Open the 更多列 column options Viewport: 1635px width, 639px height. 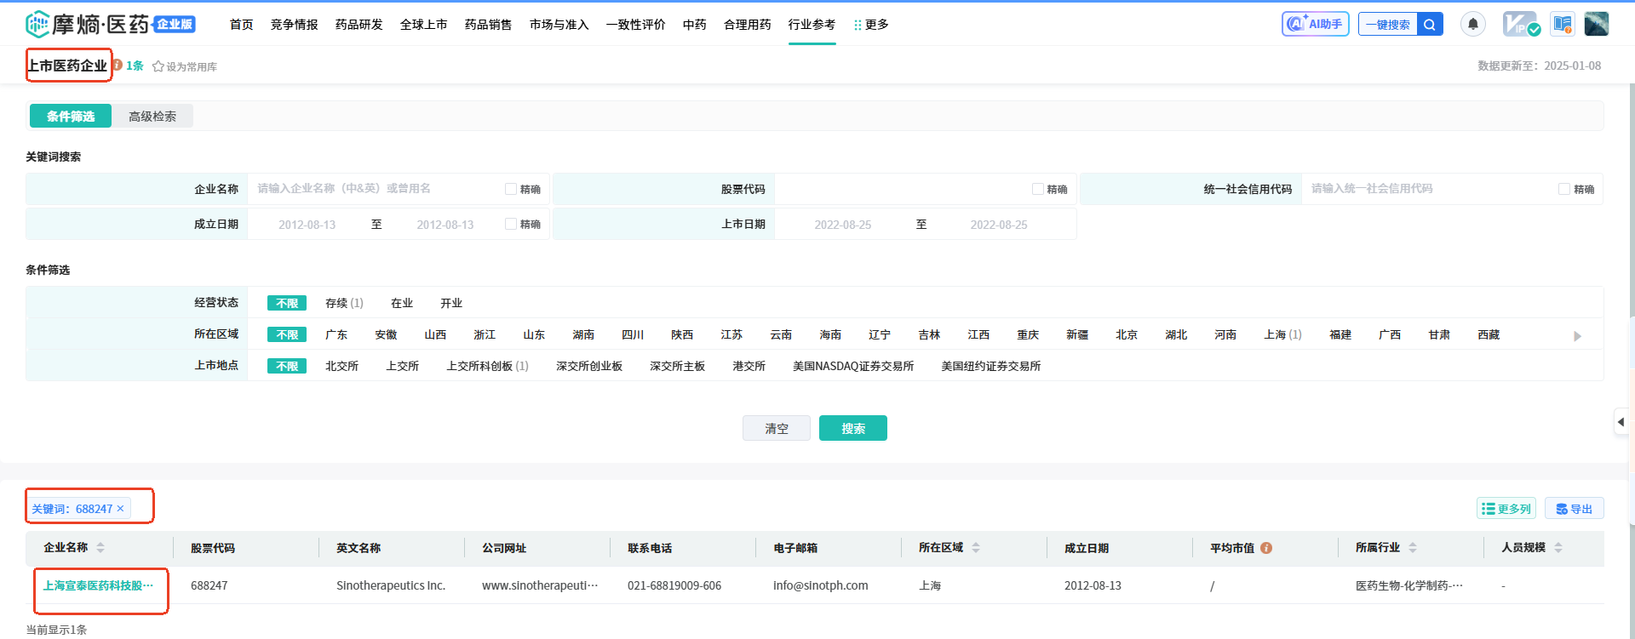pyautogui.click(x=1506, y=508)
